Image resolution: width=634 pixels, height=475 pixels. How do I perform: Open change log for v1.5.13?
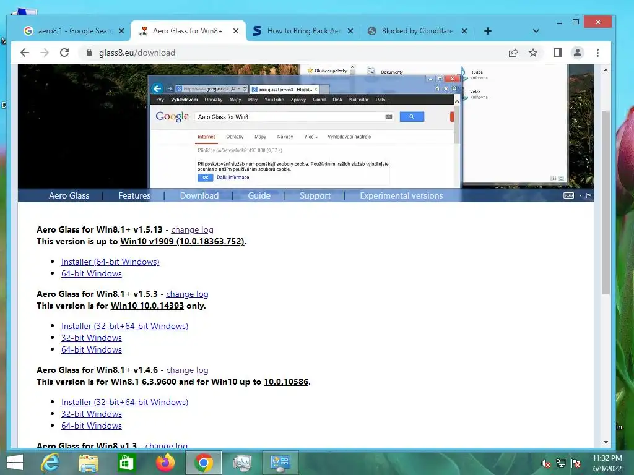click(x=192, y=230)
